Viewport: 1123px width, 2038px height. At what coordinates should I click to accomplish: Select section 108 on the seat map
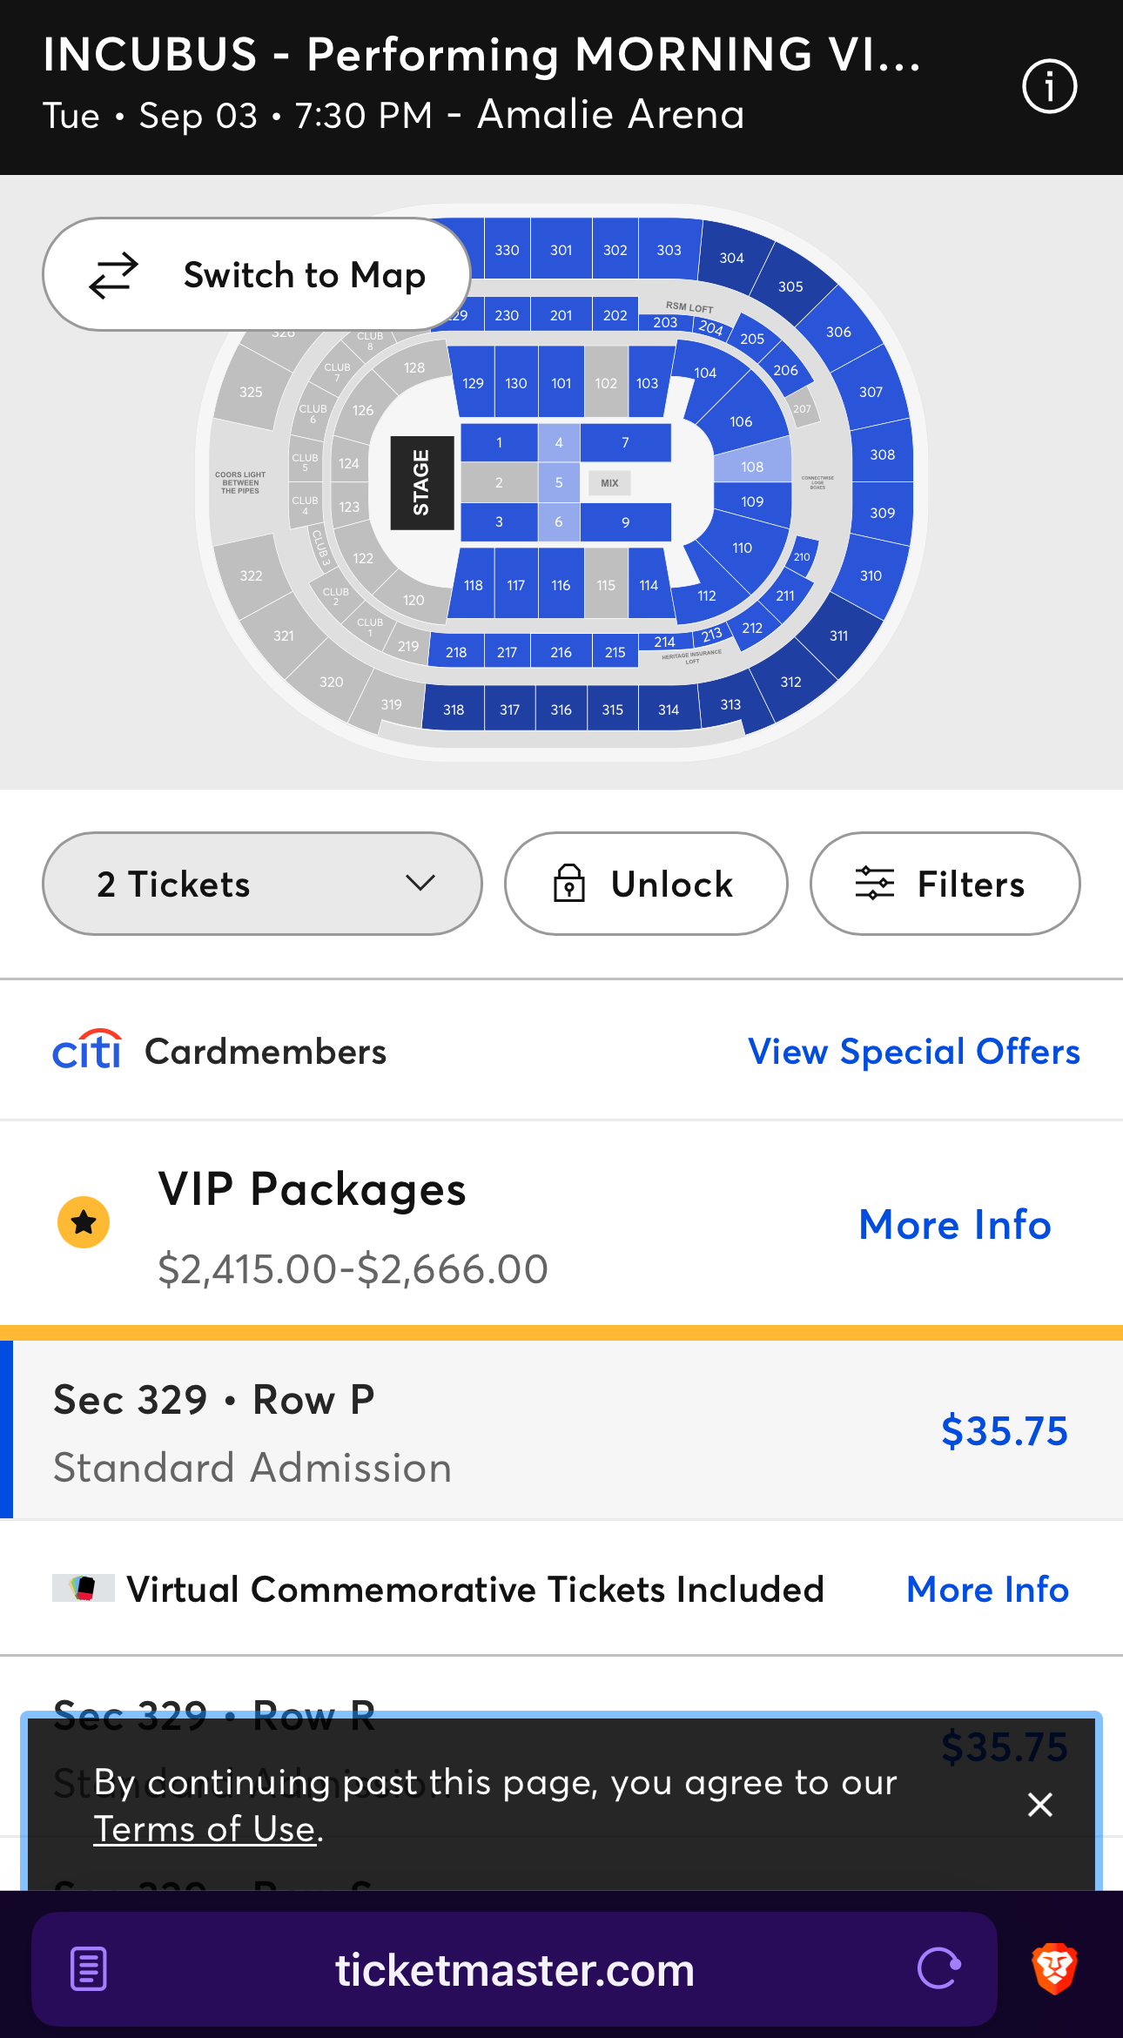[x=752, y=467]
